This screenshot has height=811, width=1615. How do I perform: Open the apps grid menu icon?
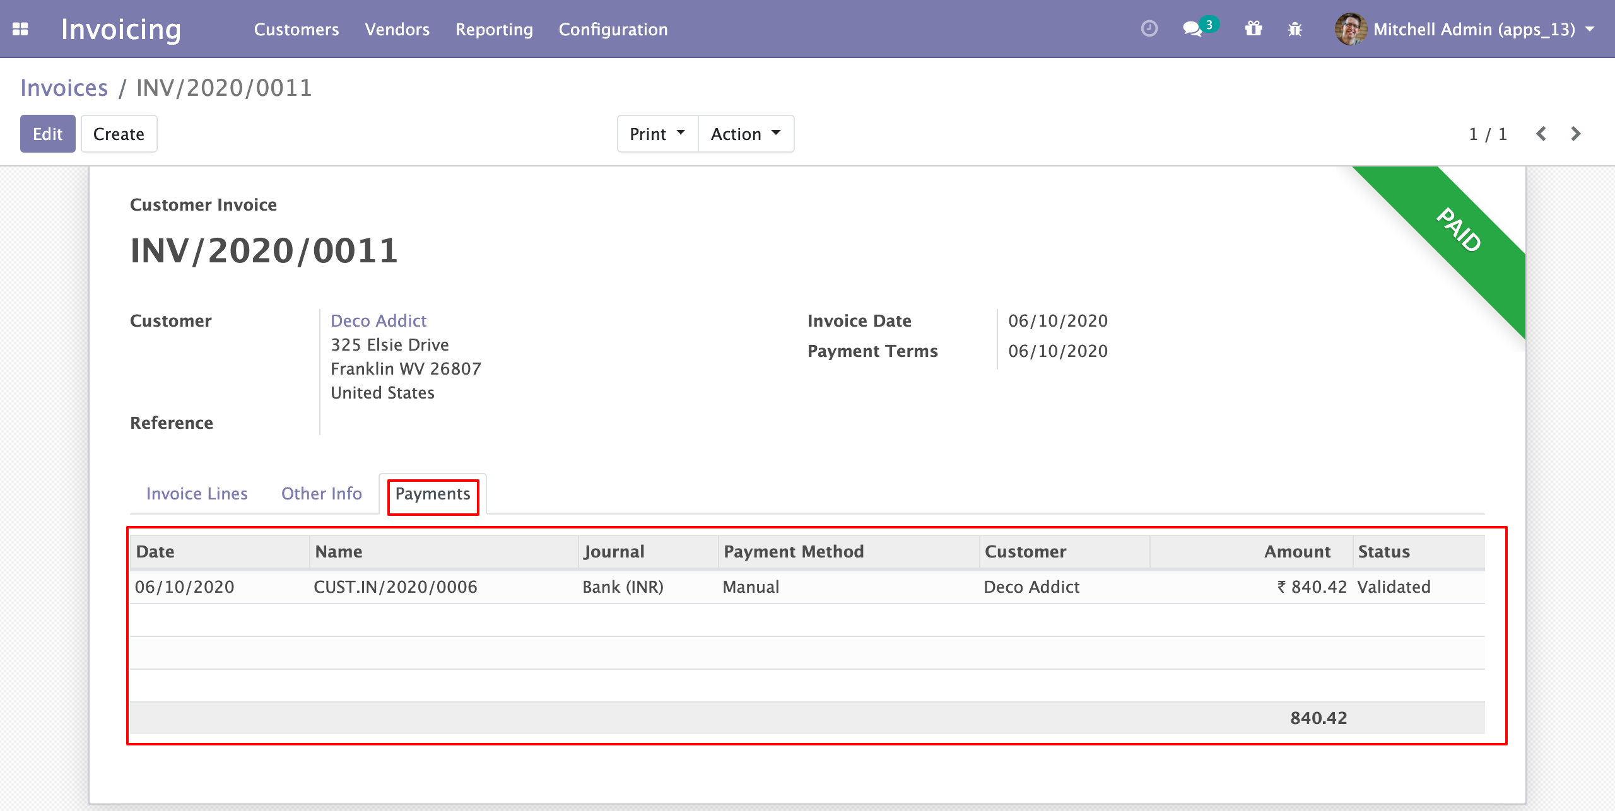pyautogui.click(x=20, y=29)
